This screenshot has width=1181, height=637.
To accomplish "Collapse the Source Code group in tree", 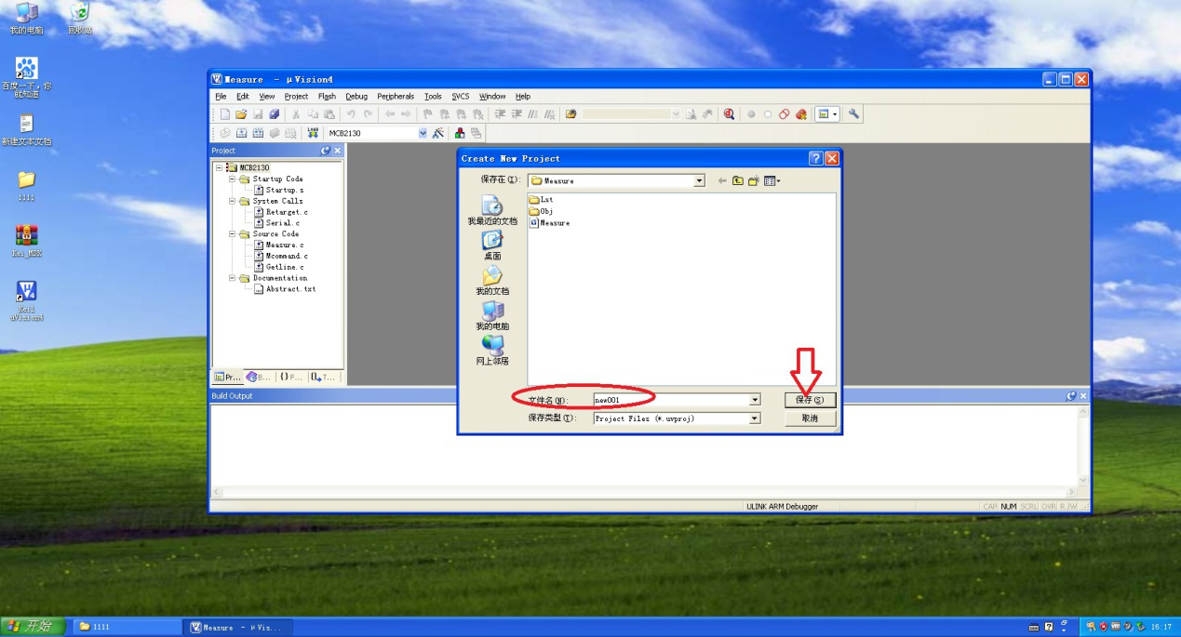I will [233, 234].
